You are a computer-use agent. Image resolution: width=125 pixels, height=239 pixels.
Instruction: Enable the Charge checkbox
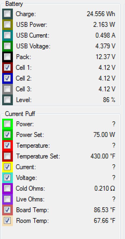(x=8, y=14)
